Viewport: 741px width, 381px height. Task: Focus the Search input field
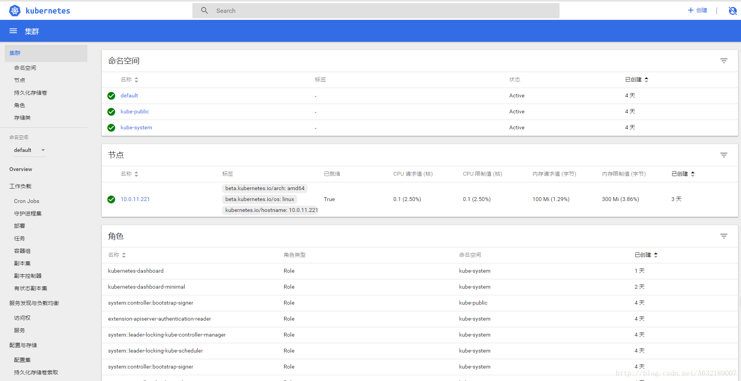(376, 11)
